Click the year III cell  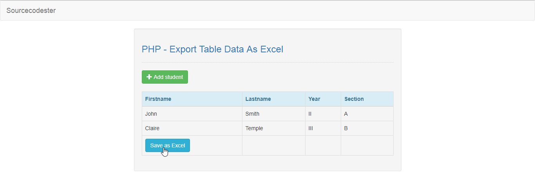click(x=323, y=128)
